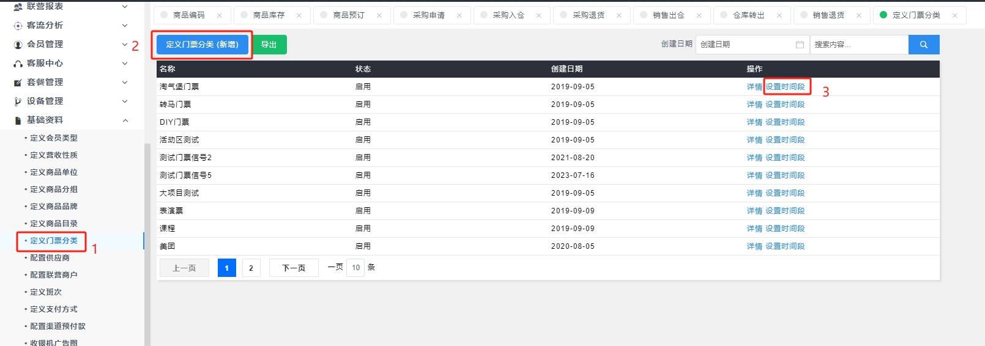Open 定义会员类型 in sidebar
Viewport: 985px width, 346px height.
[x=54, y=138]
